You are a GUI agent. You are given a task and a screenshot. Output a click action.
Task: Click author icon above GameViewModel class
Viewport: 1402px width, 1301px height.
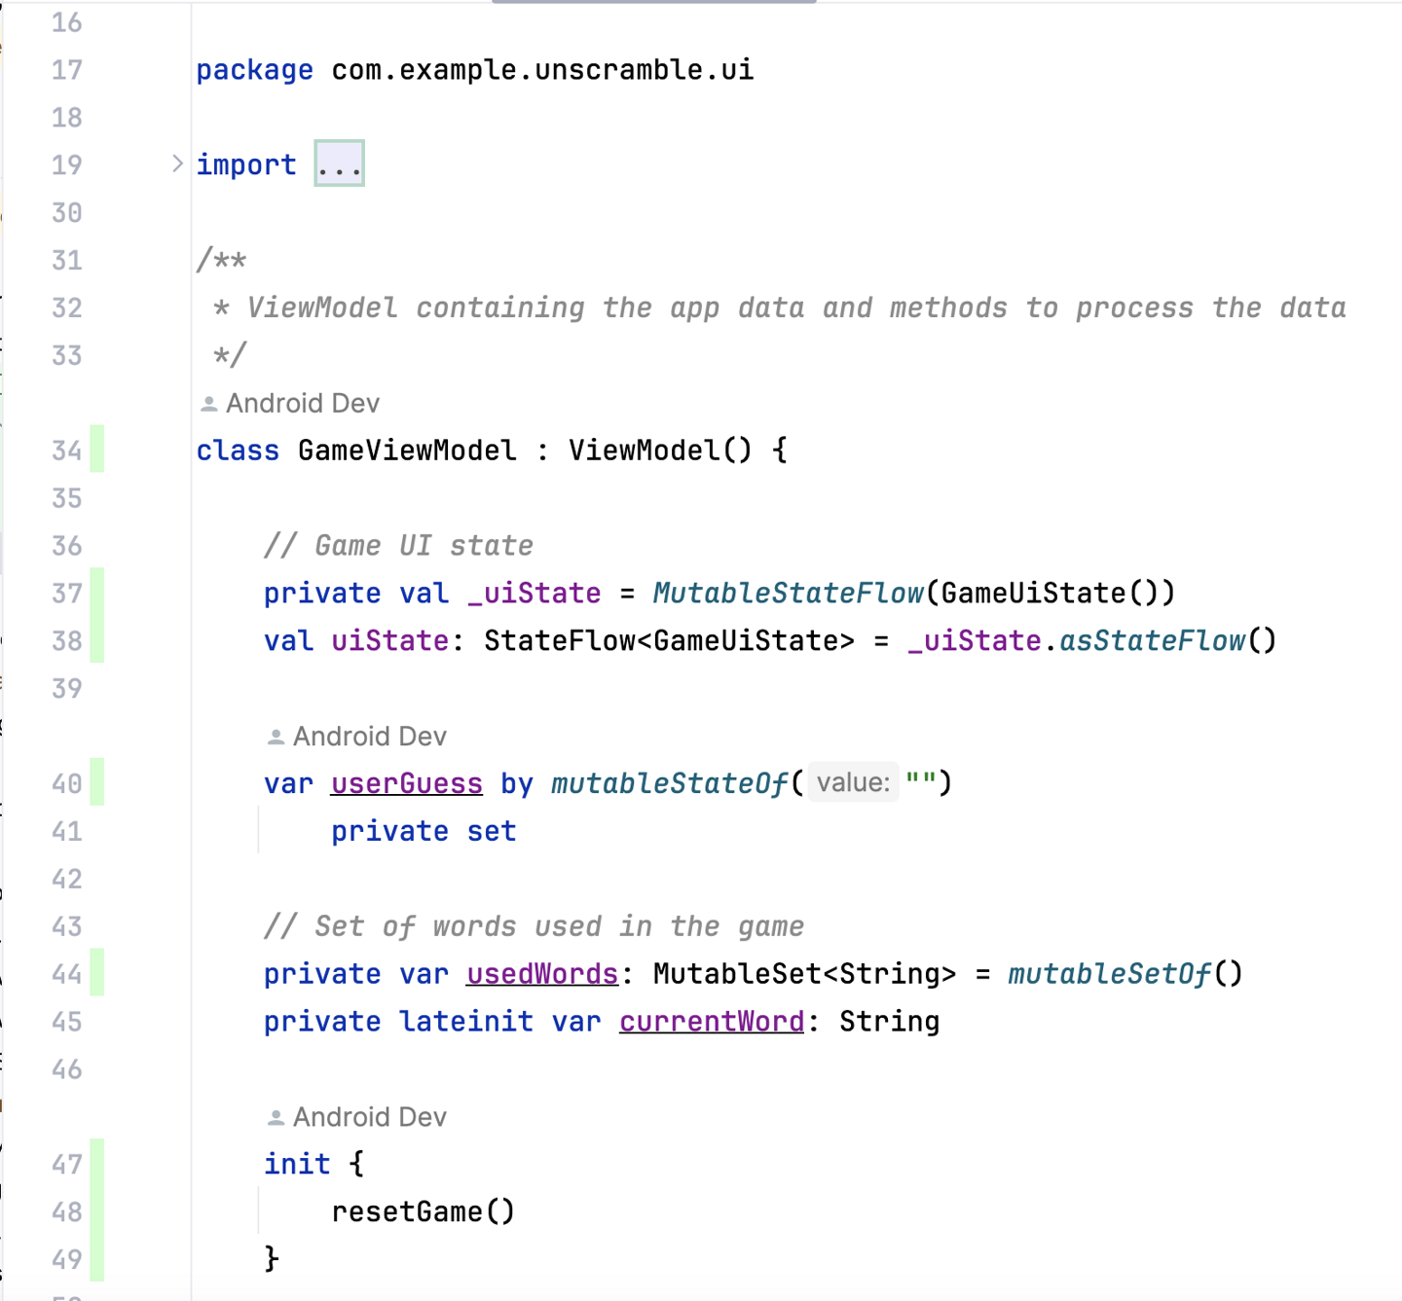(208, 403)
